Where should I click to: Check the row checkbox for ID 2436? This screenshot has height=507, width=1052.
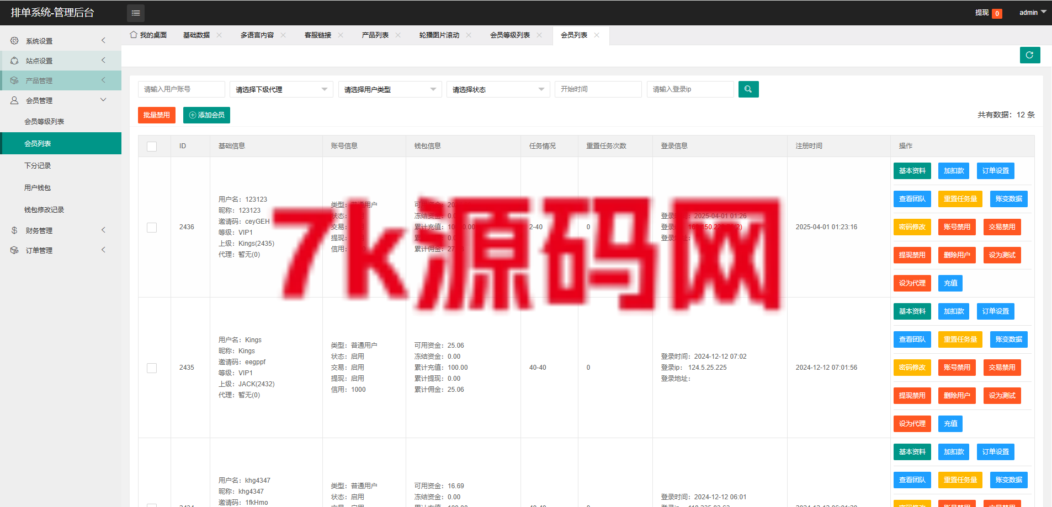point(152,227)
